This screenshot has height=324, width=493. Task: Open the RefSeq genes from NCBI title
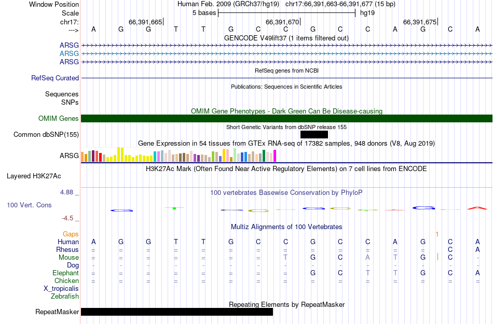[x=286, y=71]
